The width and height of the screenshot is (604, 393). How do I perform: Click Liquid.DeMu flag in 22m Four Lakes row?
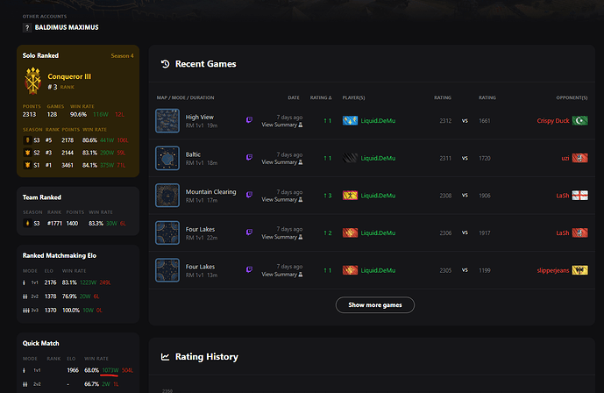pyautogui.click(x=350, y=232)
